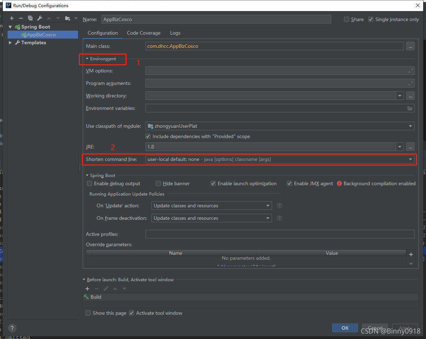Open Environment variables with the folder icon
The height and width of the screenshot is (339, 426).
click(x=410, y=108)
